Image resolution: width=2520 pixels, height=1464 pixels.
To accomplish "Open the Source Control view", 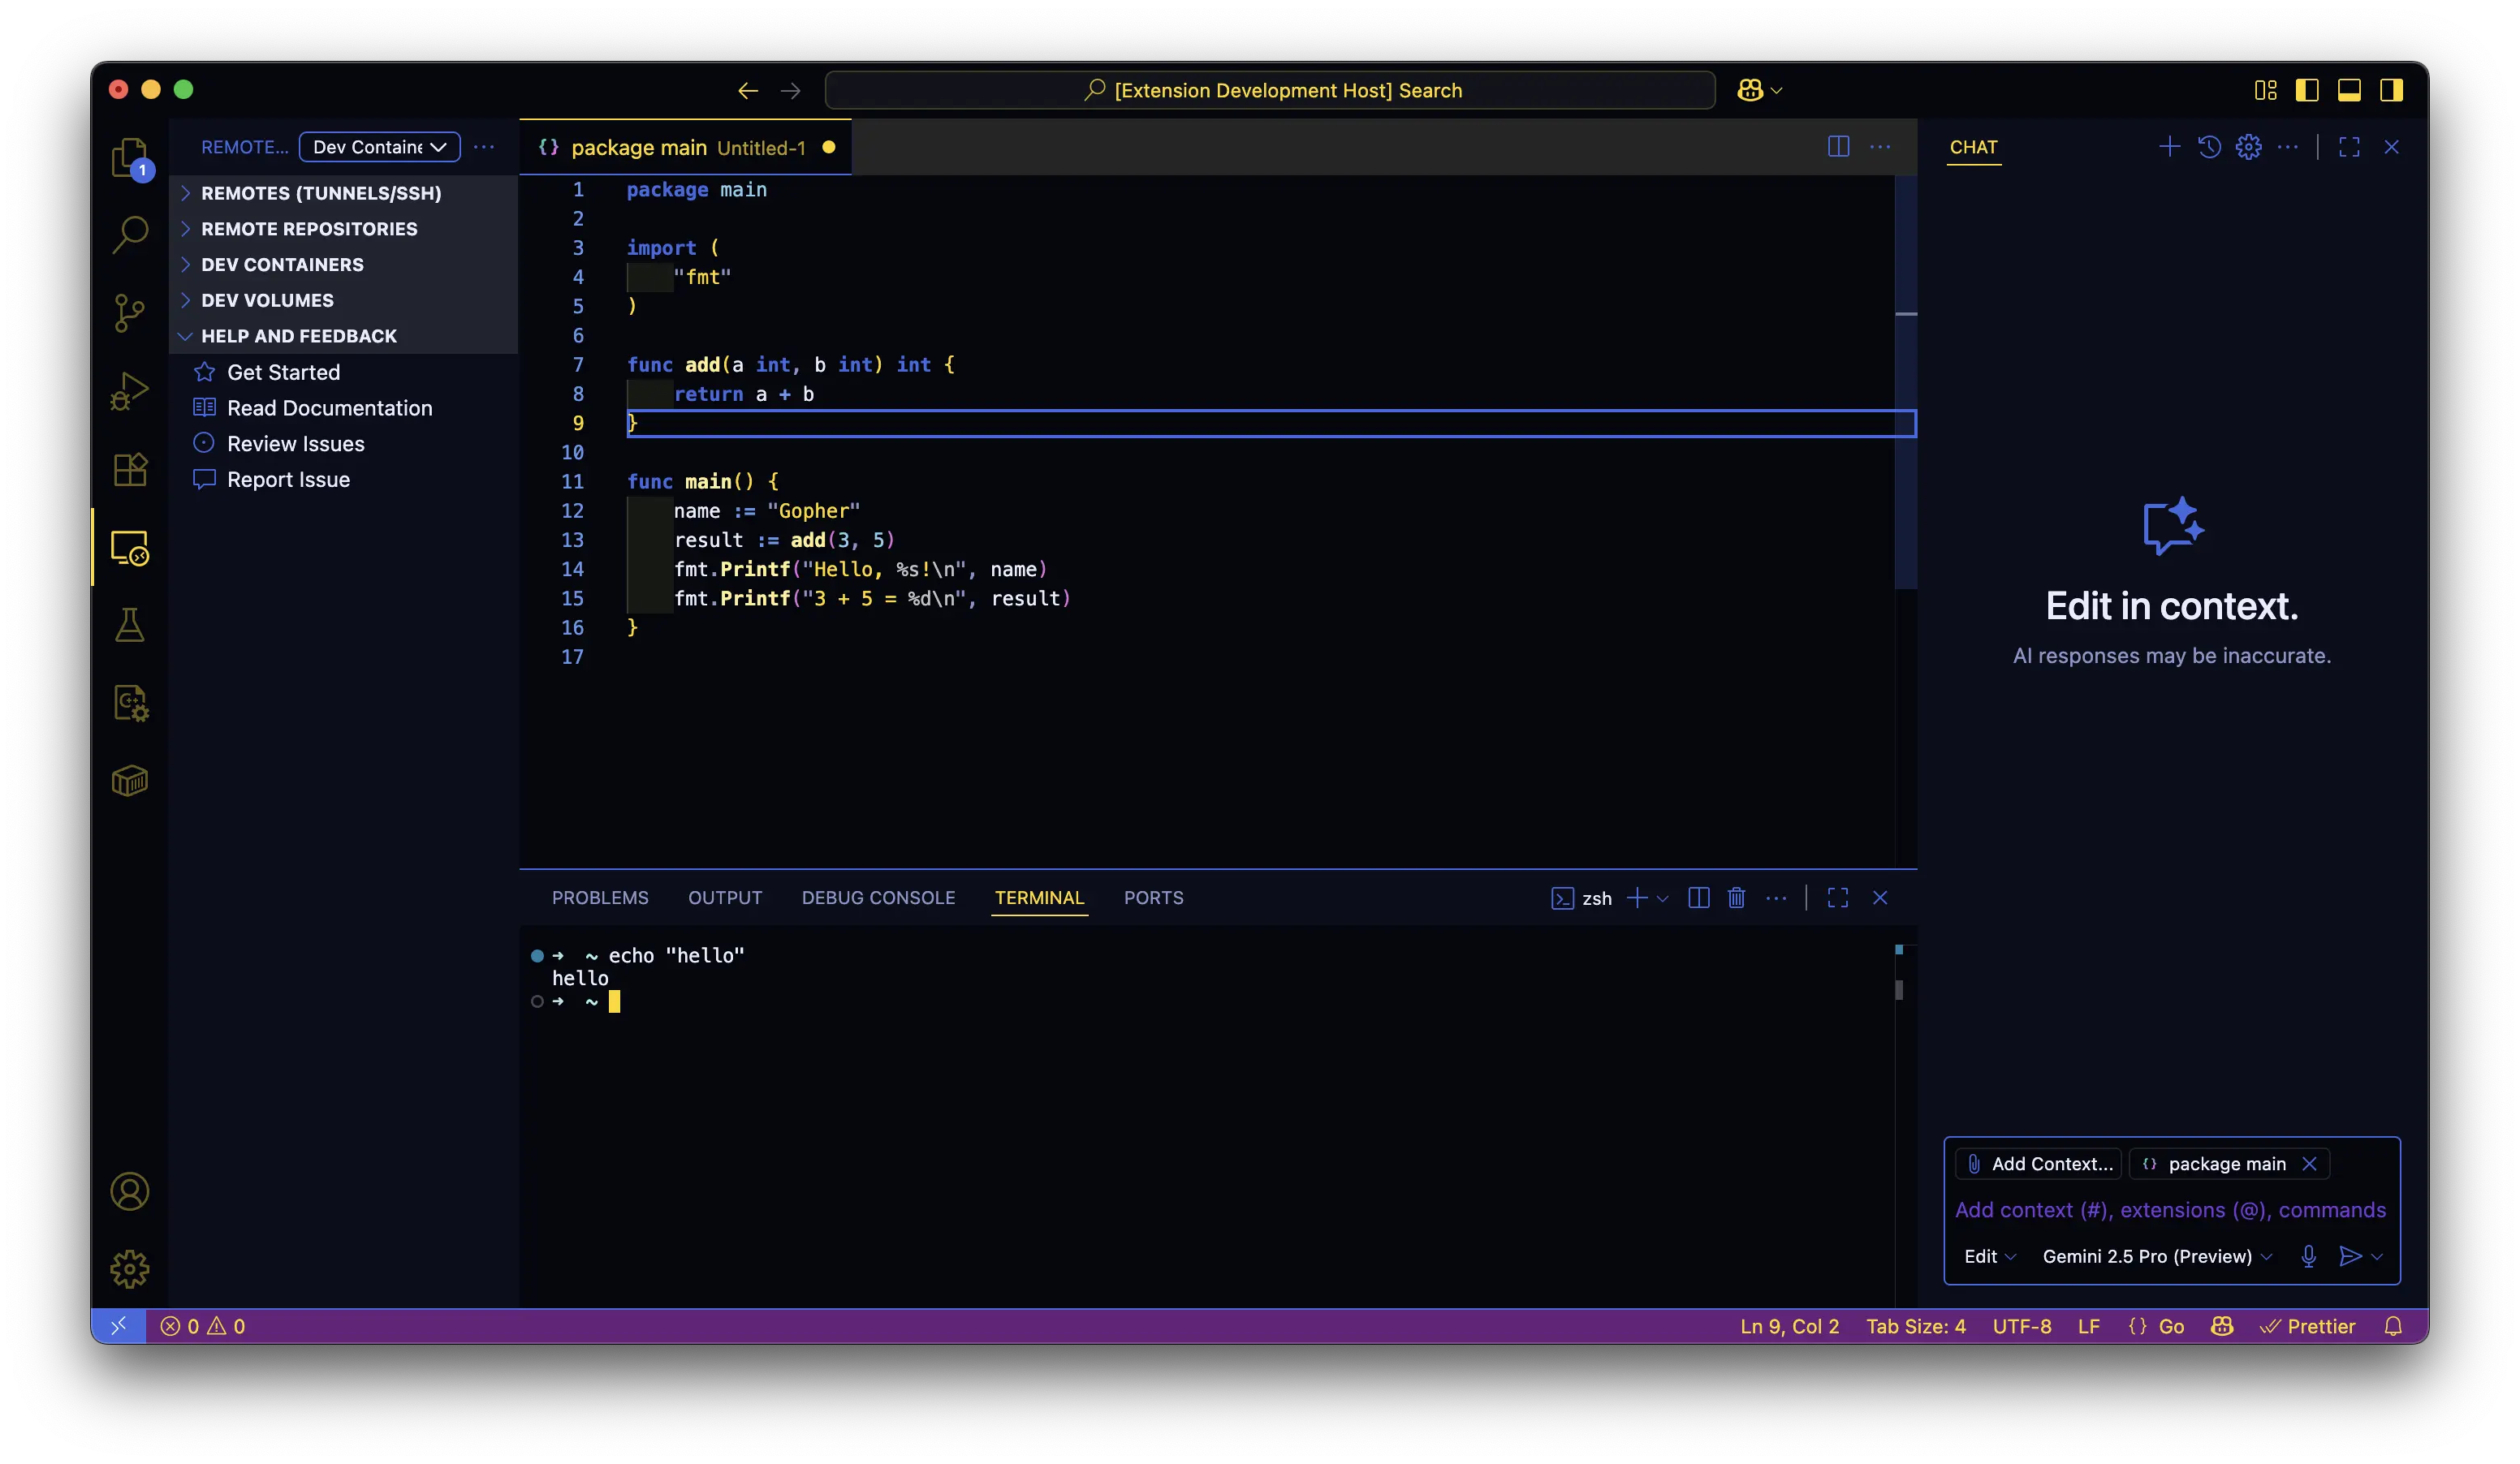I will (x=130, y=312).
